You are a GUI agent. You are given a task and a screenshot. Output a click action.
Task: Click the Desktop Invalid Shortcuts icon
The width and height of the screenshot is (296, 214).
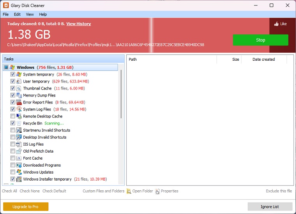(x=19, y=137)
